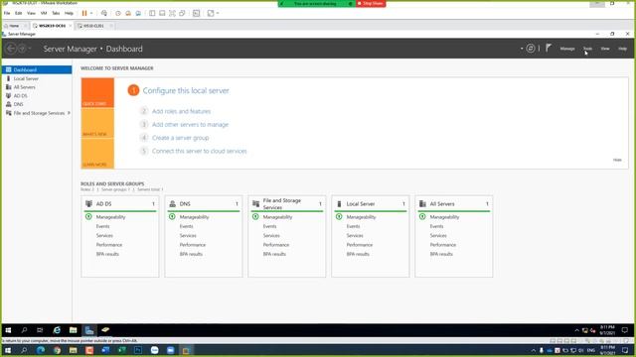Image resolution: width=636 pixels, height=357 pixels.
Task: Click the guest Windows Start button
Action: pos(8,330)
